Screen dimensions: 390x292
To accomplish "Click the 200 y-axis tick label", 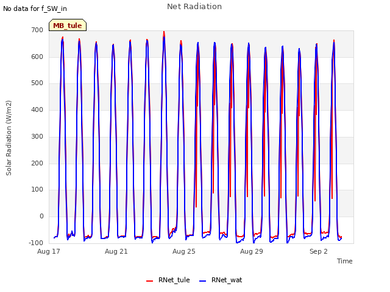I will [37, 164].
